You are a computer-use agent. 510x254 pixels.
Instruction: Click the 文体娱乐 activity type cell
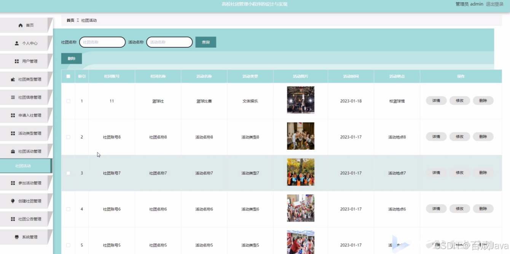(250, 101)
